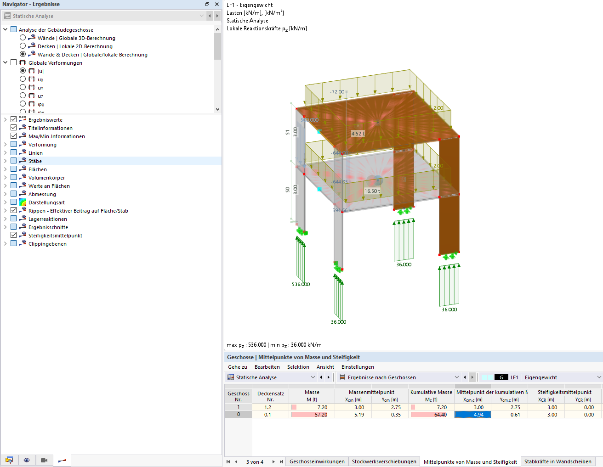Click the 16.50 t mass label in model
This screenshot has width=603, height=467.
pos(372,191)
